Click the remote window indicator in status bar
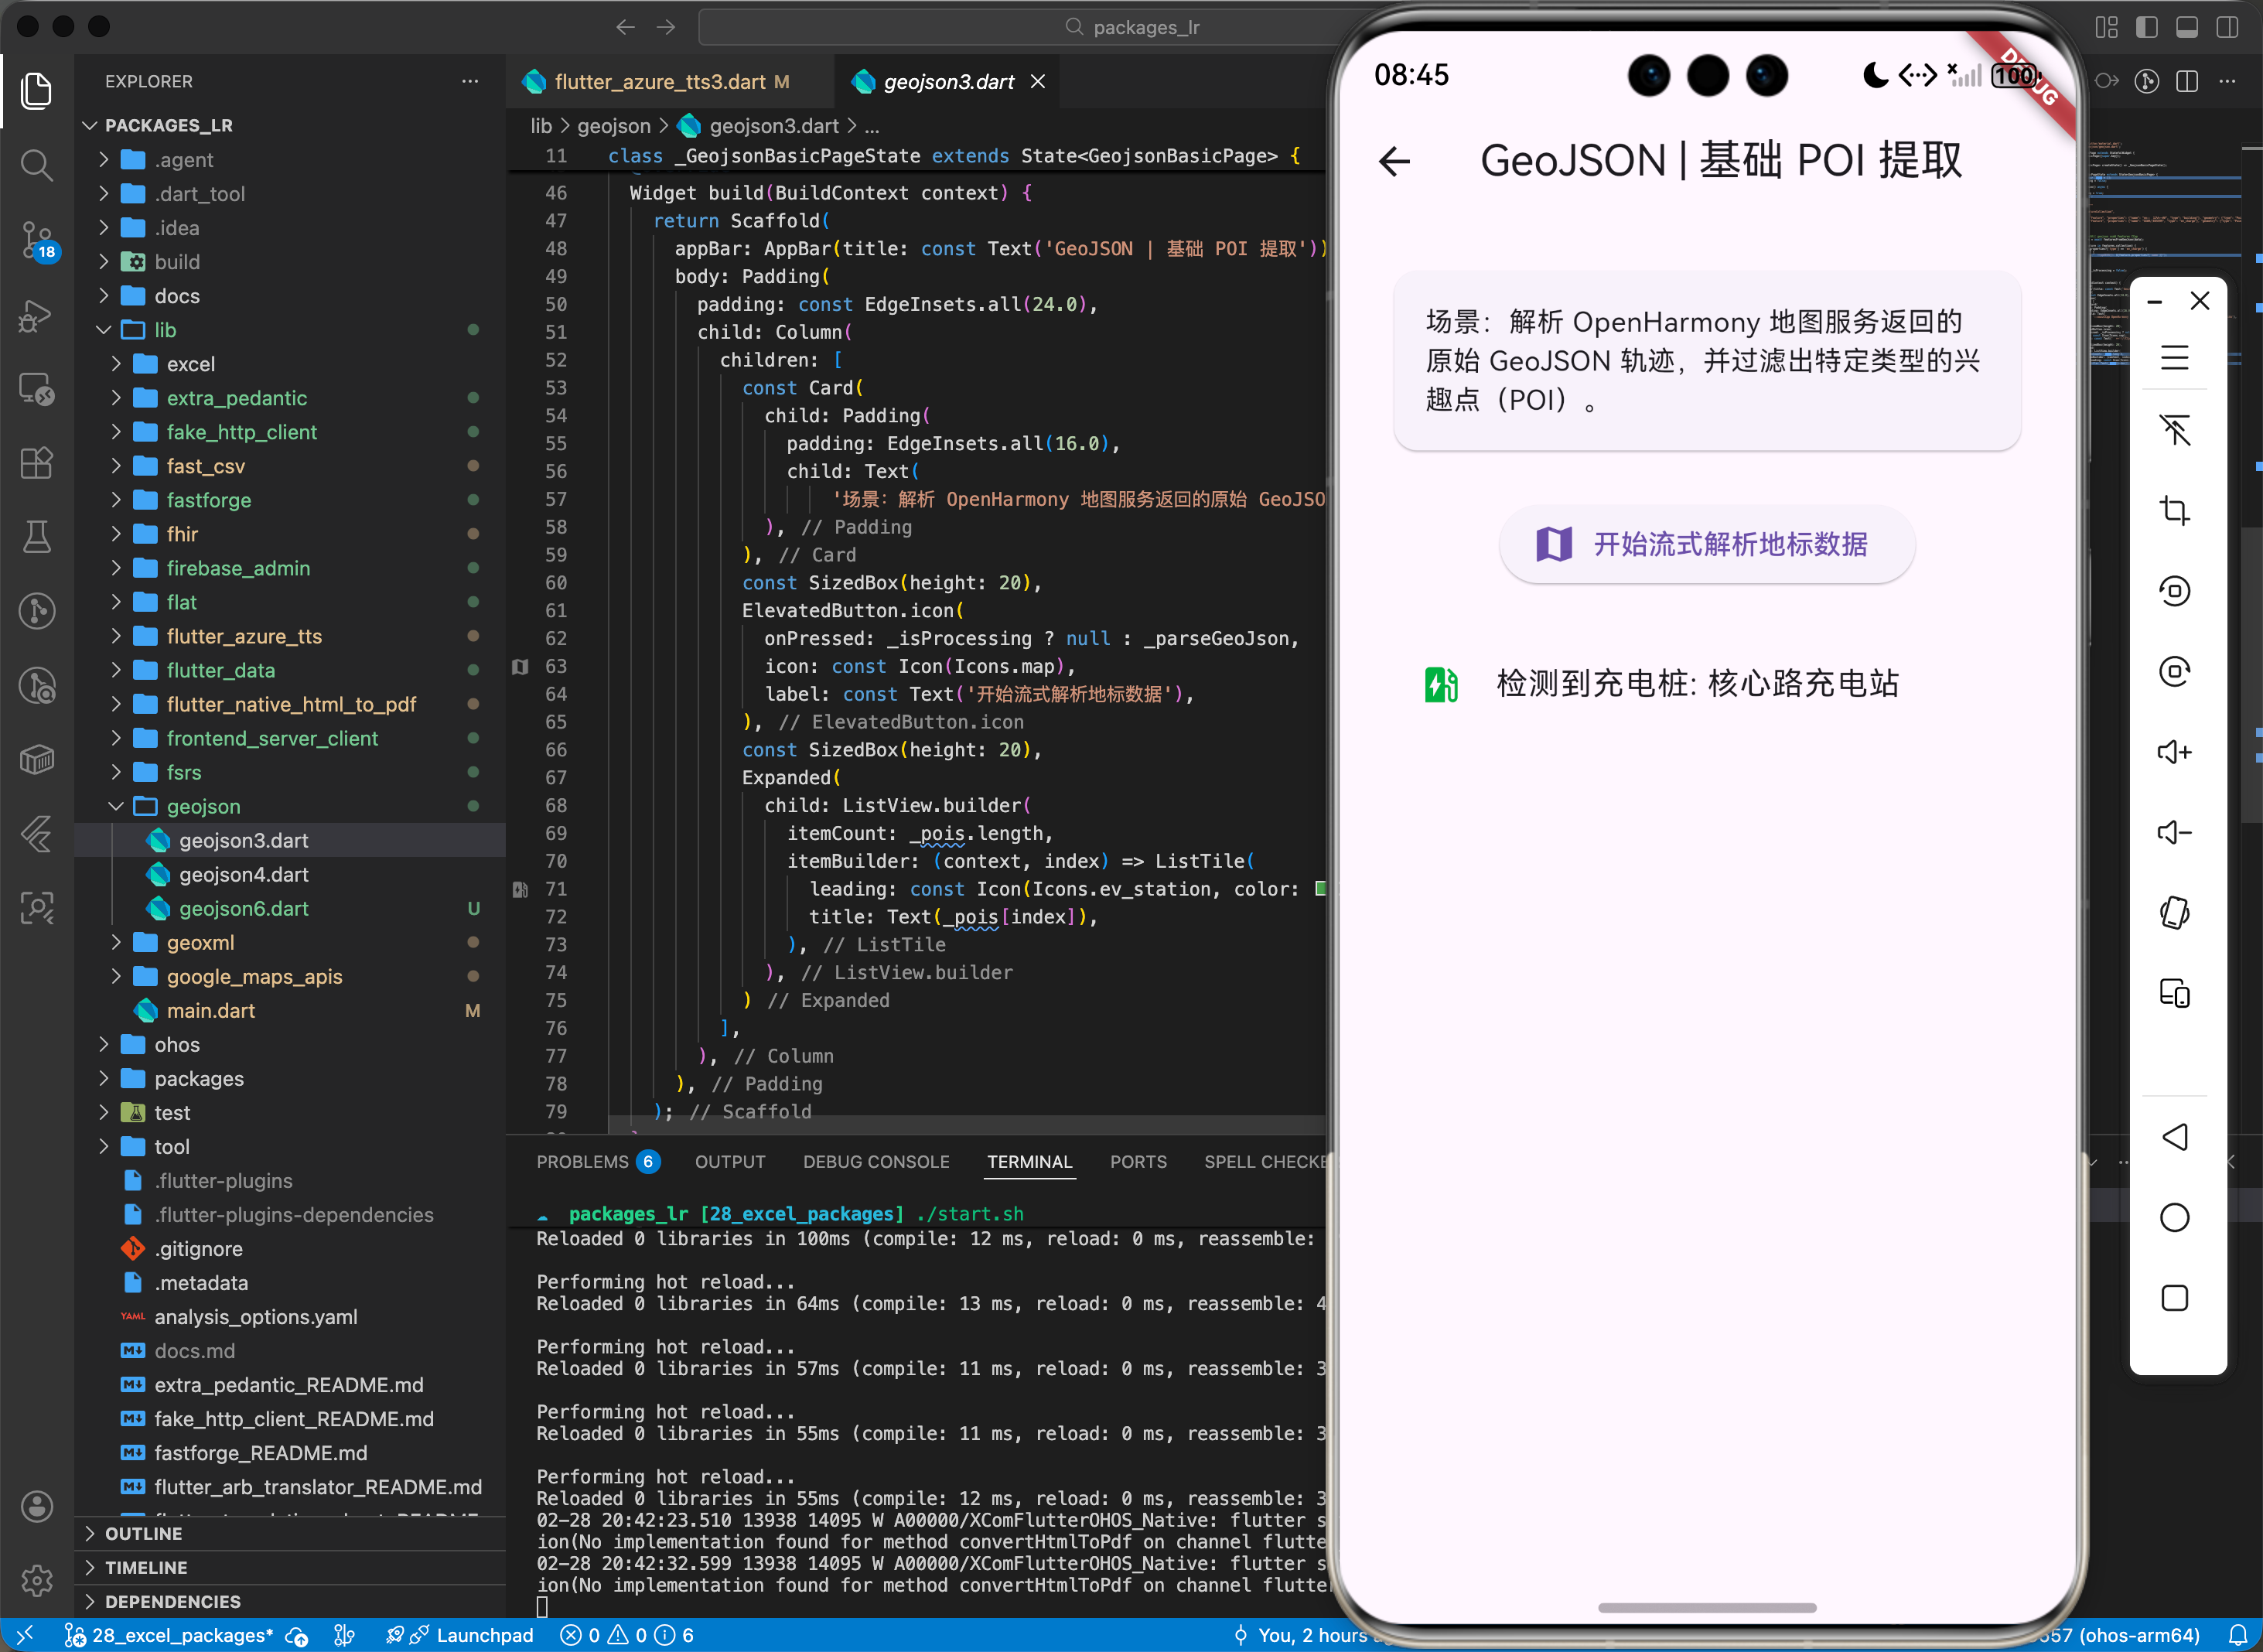 click(x=26, y=1635)
